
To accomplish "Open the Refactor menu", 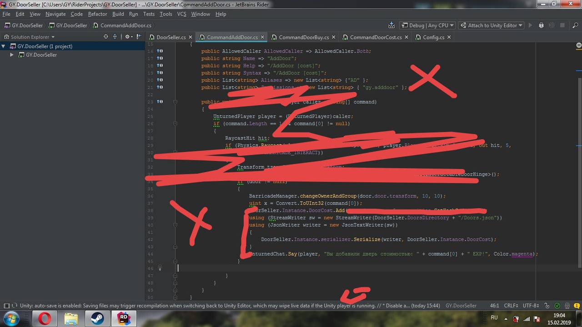I will click(97, 14).
